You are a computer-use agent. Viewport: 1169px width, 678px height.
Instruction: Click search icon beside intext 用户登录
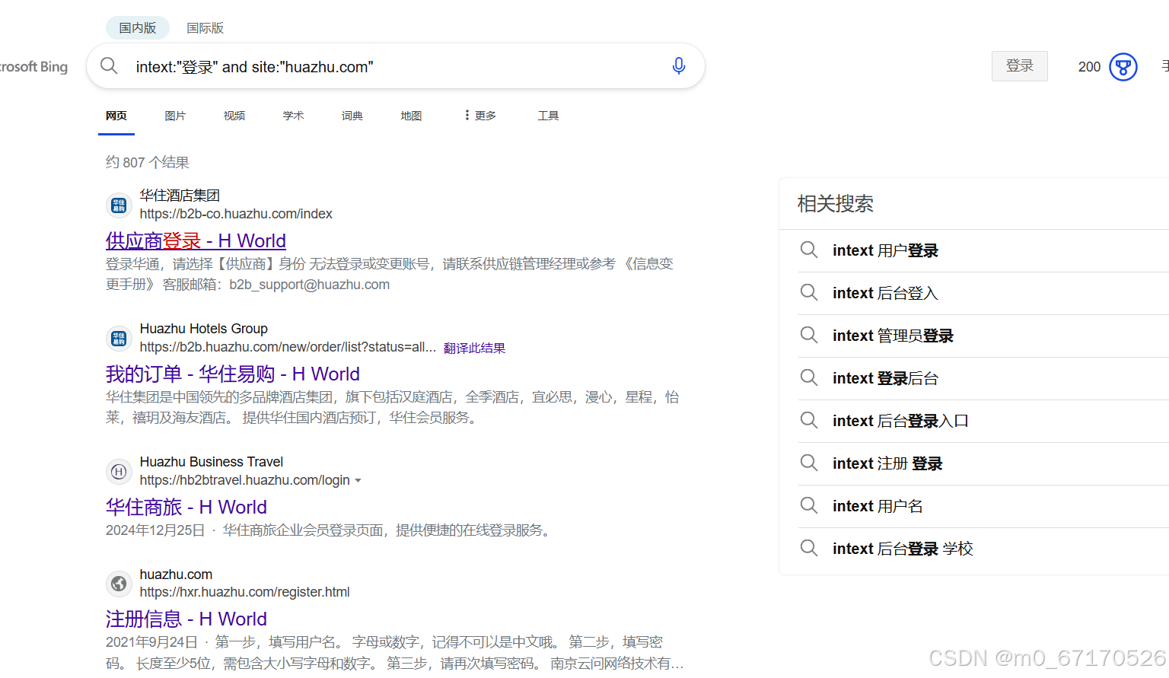[x=809, y=250]
